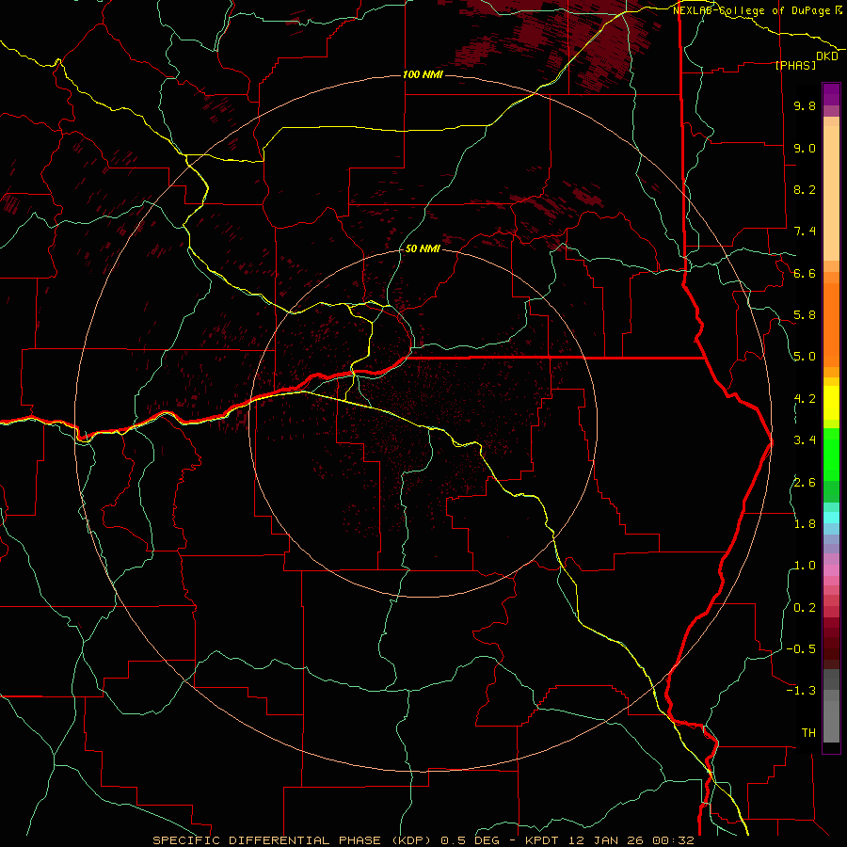Click the dark purple top color bar segment
The image size is (847, 847).
831,90
